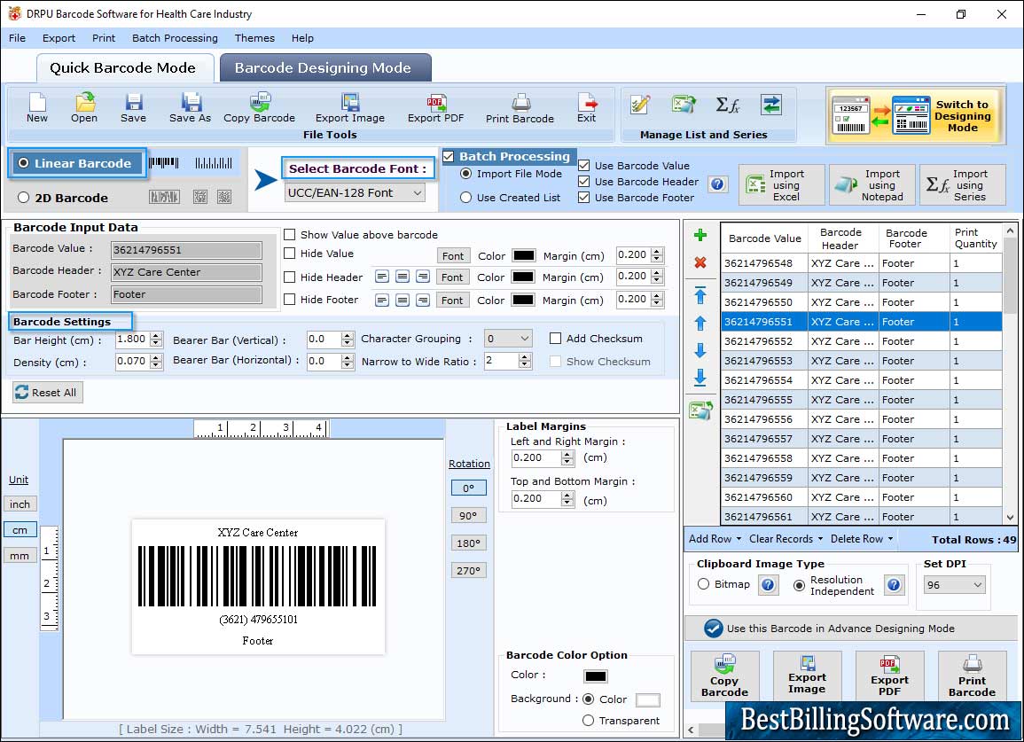The image size is (1024, 742).
Task: Enable Show Value above barcode
Action: (x=289, y=235)
